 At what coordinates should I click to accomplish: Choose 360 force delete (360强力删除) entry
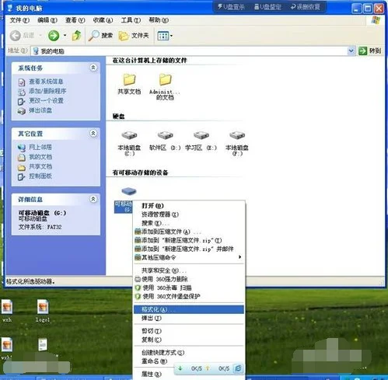coord(189,279)
